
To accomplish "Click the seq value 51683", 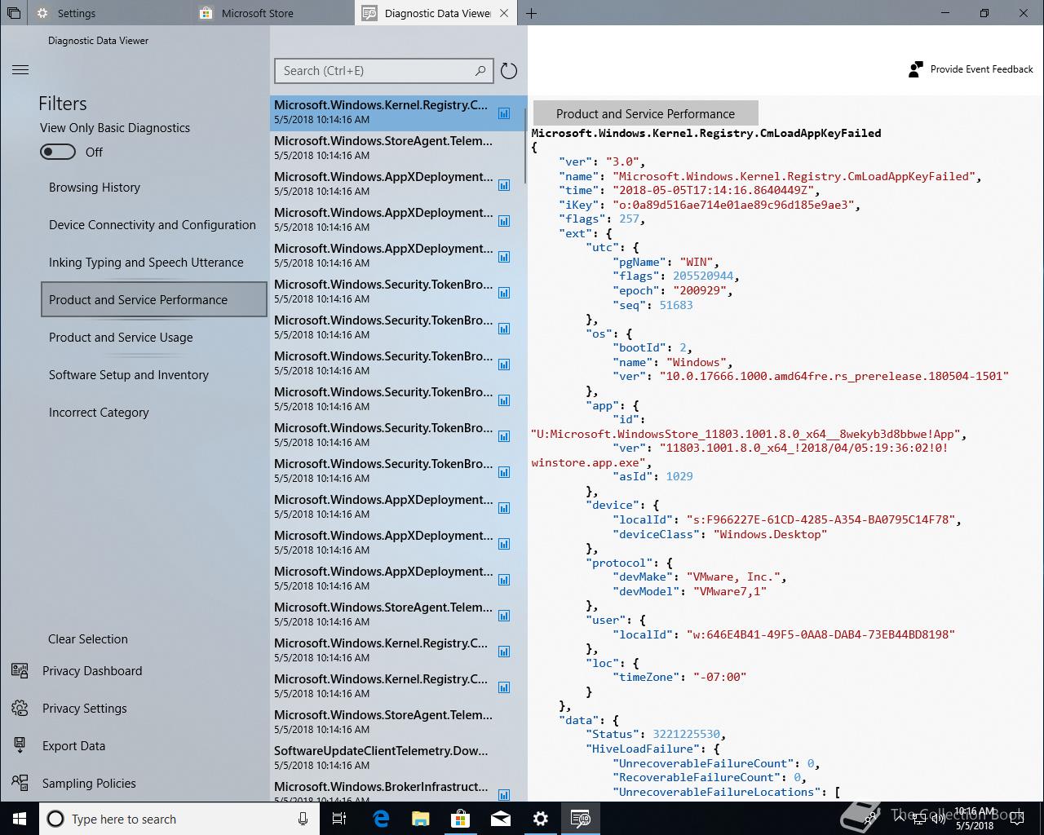I will 676,305.
